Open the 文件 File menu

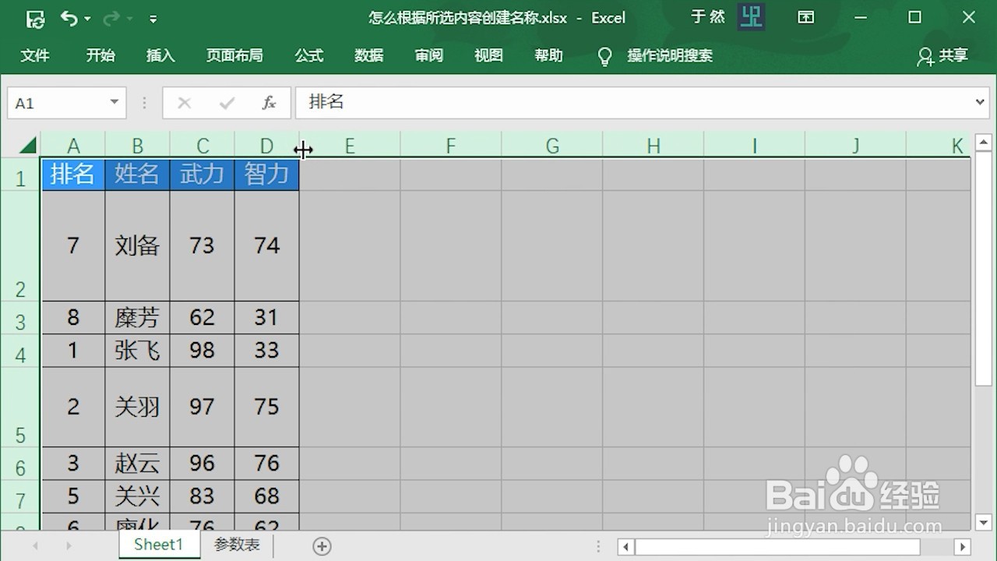pyautogui.click(x=35, y=55)
